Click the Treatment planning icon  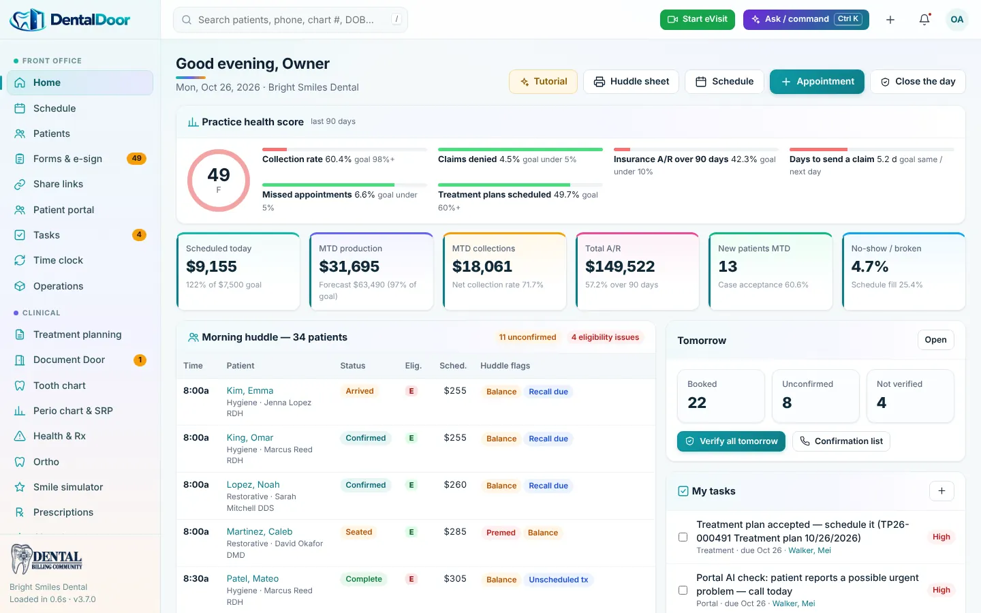pos(20,334)
